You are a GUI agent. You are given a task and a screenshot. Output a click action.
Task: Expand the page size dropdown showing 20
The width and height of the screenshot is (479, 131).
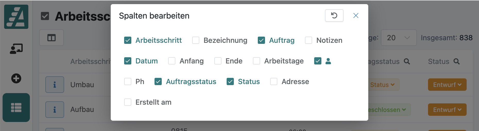pyautogui.click(x=398, y=38)
